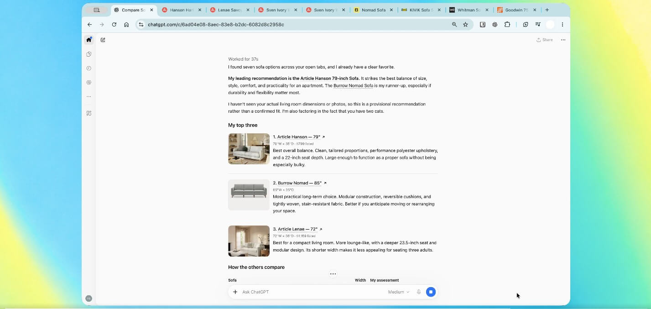Open the user profile avatar at sidebar bottom
This screenshot has height=309, width=651.
[x=89, y=299]
